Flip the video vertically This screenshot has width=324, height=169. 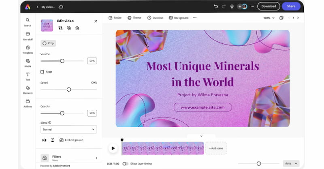tap(53, 140)
